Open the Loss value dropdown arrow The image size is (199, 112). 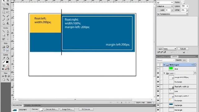[x=172, y=10]
